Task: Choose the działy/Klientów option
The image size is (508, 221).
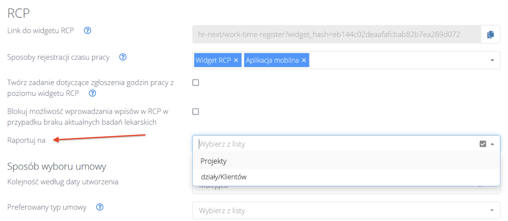Action: tap(224, 177)
